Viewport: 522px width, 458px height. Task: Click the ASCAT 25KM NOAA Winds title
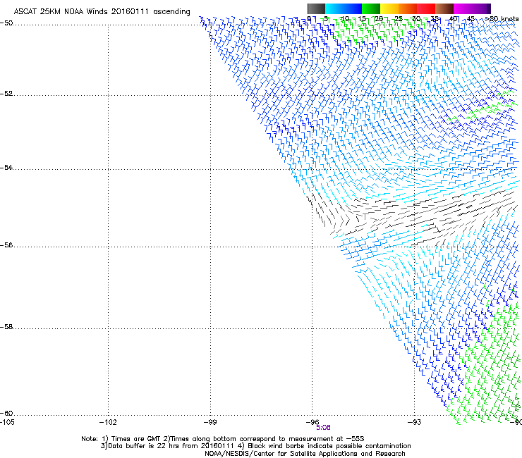102,12
